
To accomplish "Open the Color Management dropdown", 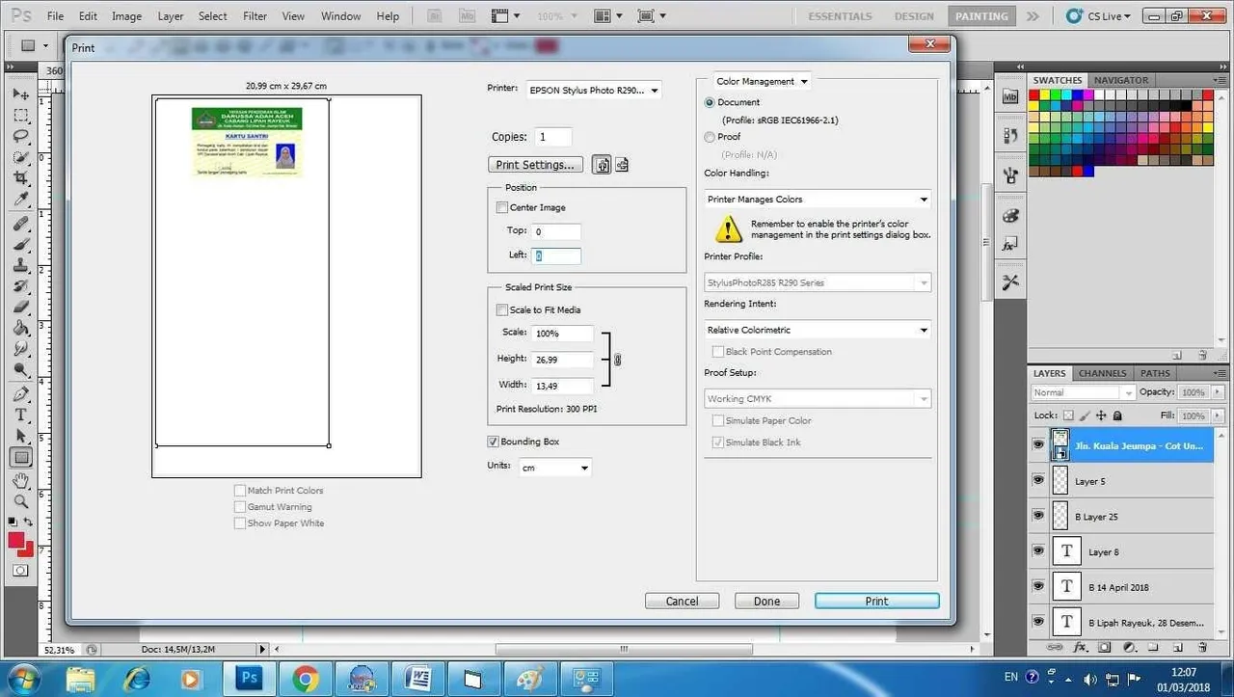I will [x=762, y=82].
